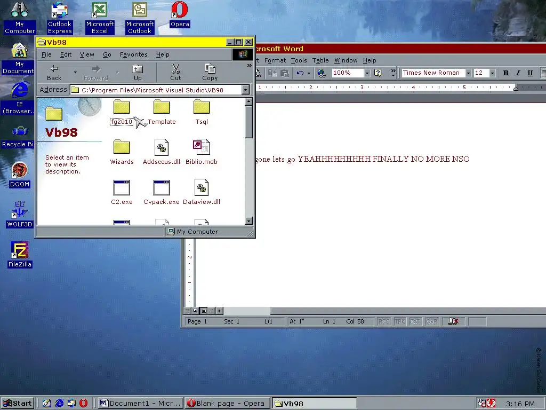Screen dimensions: 546x410
Task: Click the Address path field
Action: click(x=156, y=90)
